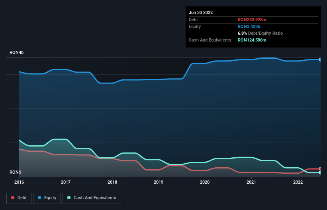Image resolution: width=327 pixels, height=210 pixels.
Task: Click the blue Equity endpoint marker
Action: click(320, 60)
